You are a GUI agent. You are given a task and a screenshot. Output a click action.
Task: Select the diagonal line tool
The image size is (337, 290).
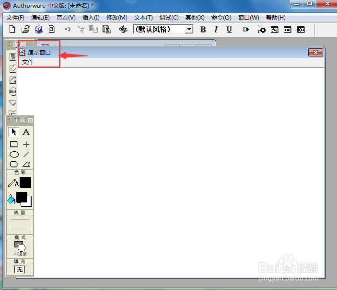pyautogui.click(x=26, y=154)
